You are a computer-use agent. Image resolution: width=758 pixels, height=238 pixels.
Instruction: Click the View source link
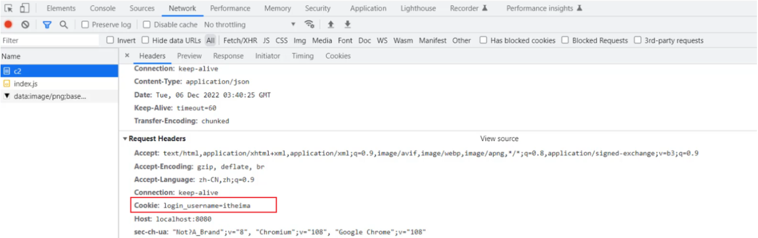(x=499, y=139)
